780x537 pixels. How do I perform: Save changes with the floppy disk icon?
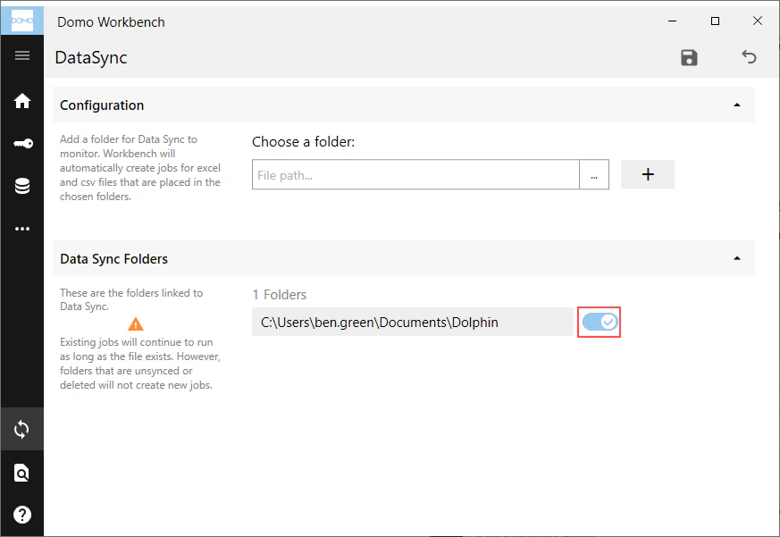point(689,58)
